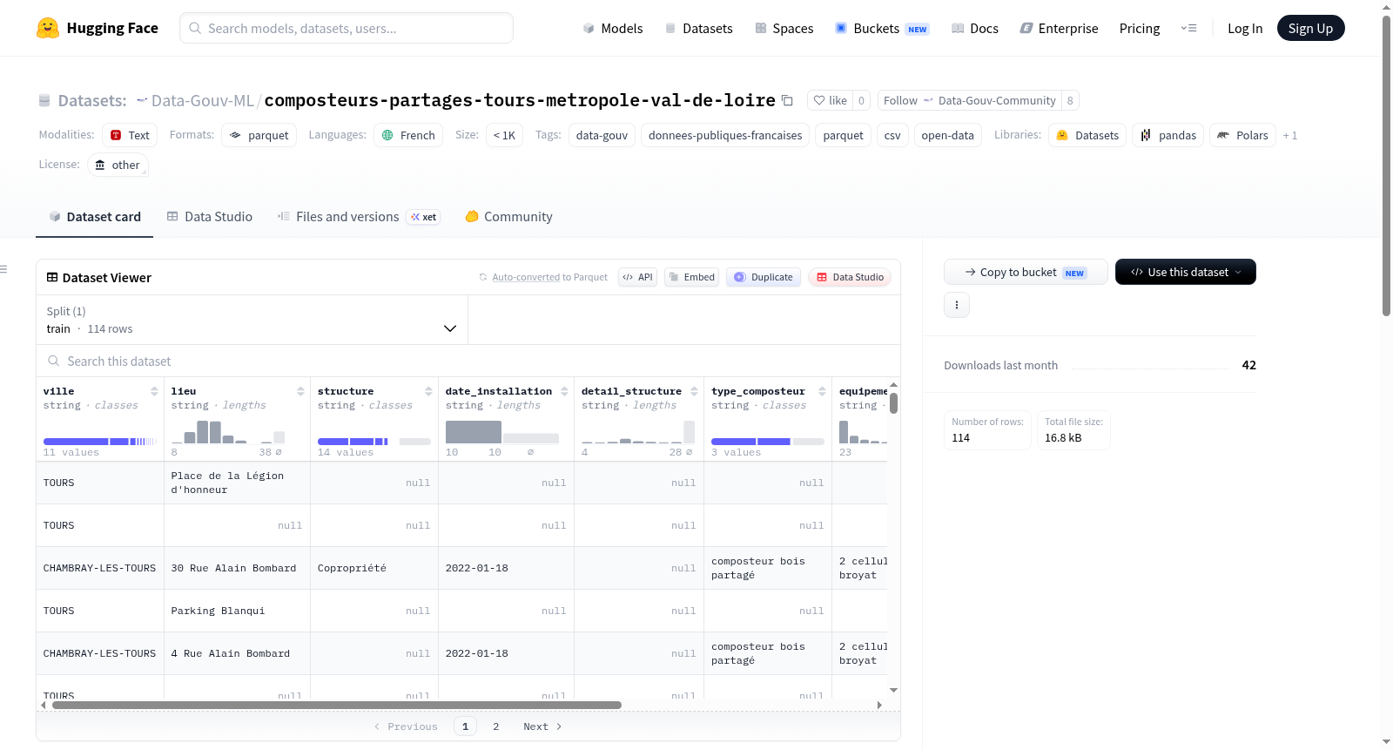Expand the train split dropdown
The width and height of the screenshot is (1393, 750).
[252, 320]
